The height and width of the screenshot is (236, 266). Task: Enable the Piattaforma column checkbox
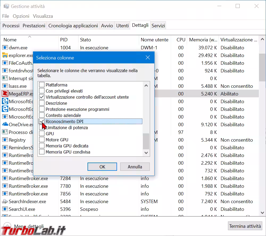42,85
